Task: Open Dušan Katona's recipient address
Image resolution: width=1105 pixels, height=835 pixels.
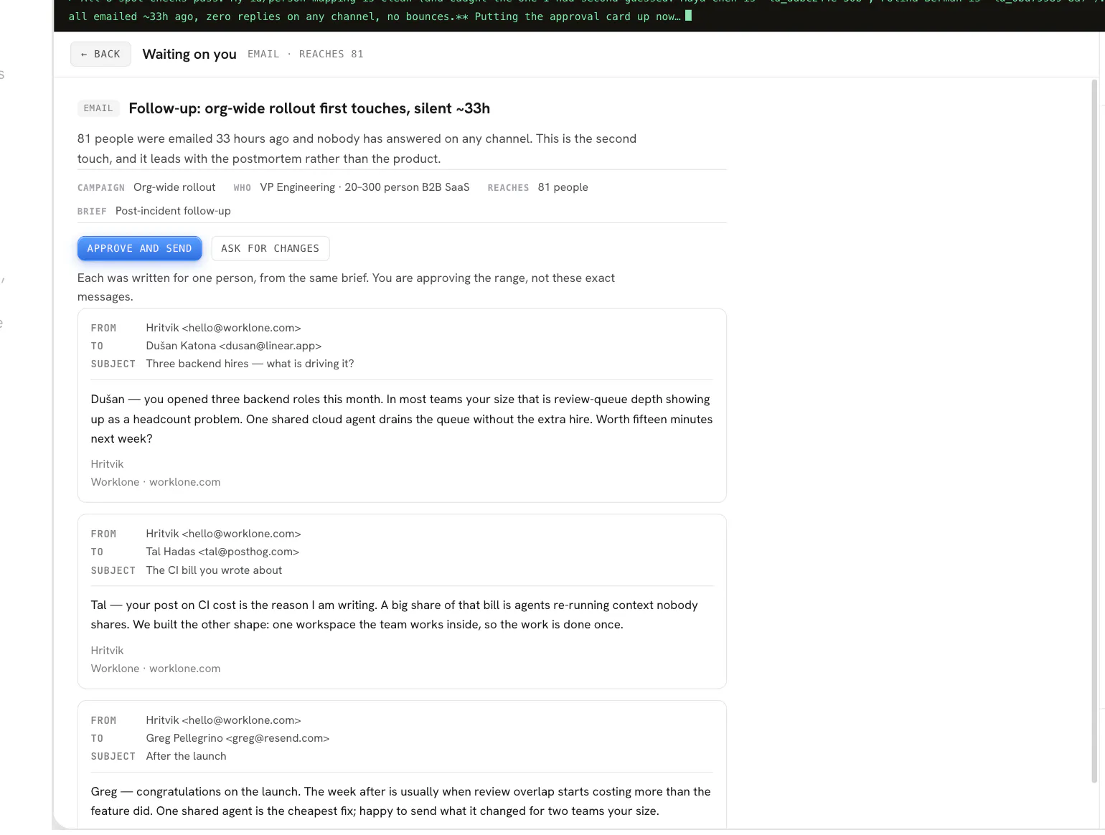Action: [234, 346]
